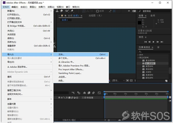Click the 切换开关/模式 button
Screen dimensions: 173x123
click(x=69, y=120)
